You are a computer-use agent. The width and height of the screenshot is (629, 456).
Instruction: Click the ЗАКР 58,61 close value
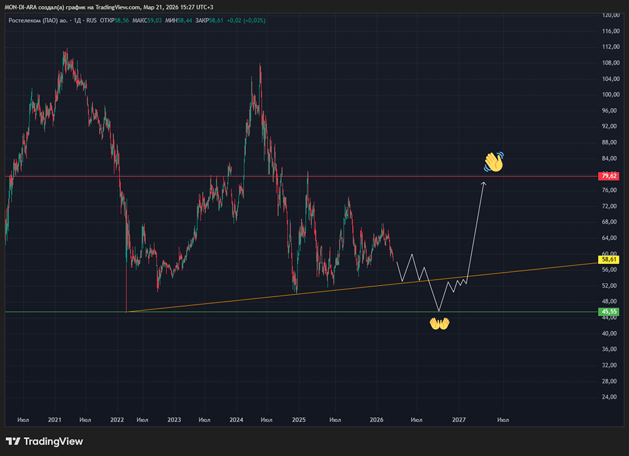pyautogui.click(x=209, y=21)
